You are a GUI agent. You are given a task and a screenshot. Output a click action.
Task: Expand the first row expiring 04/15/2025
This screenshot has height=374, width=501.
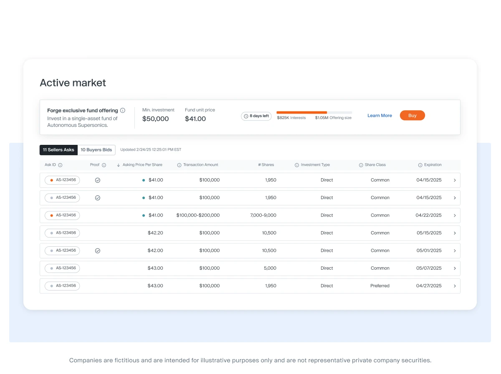tap(455, 180)
